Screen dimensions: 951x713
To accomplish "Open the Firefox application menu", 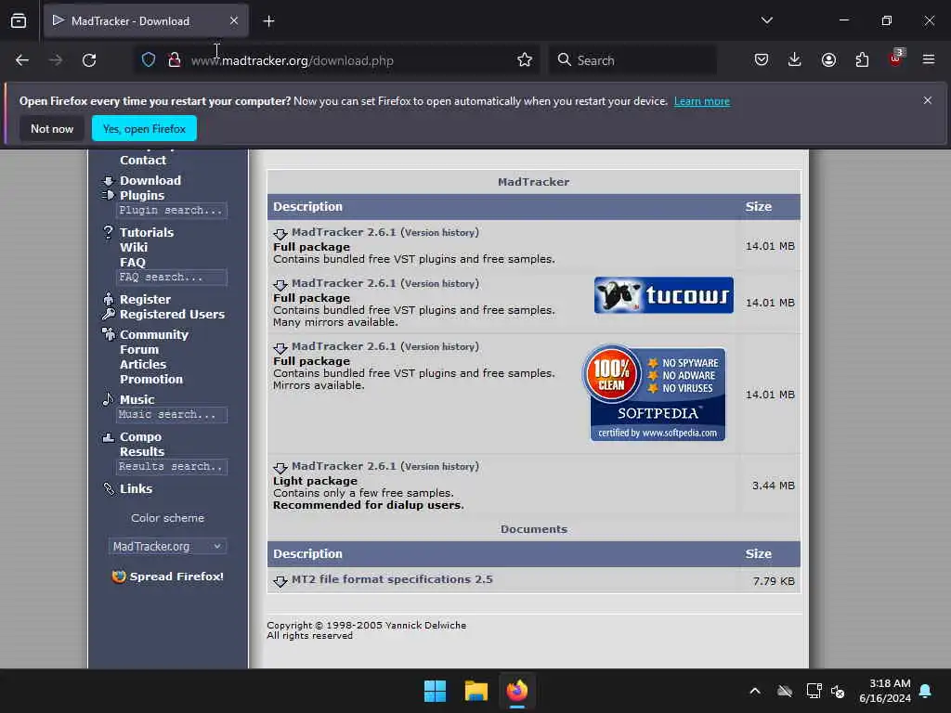I will pyautogui.click(x=929, y=59).
